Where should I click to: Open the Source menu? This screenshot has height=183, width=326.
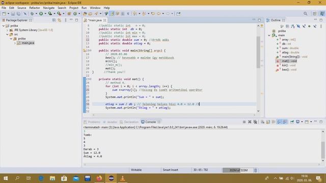21,8
